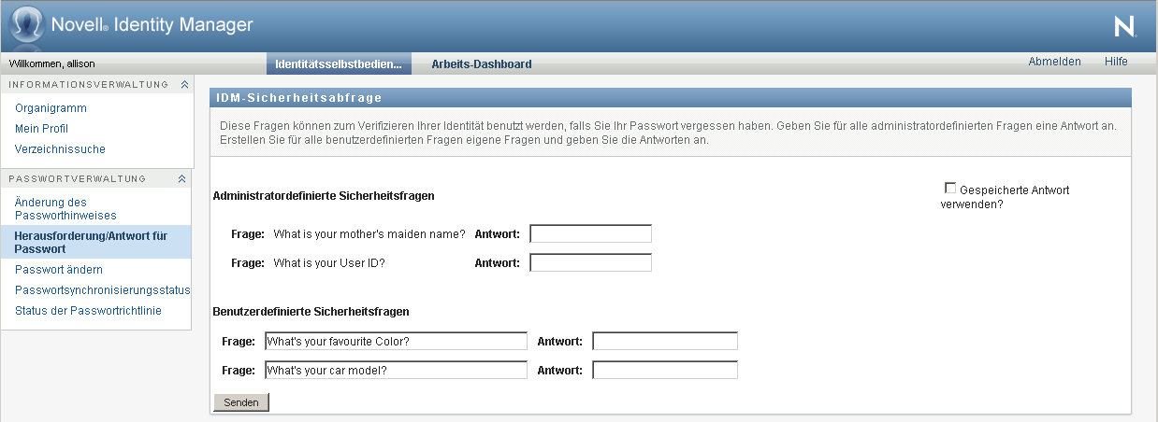The height and width of the screenshot is (422, 1158).
Task: Enable Gespeicherte Antwort verwenden checkbox
Action: pyautogui.click(x=950, y=189)
